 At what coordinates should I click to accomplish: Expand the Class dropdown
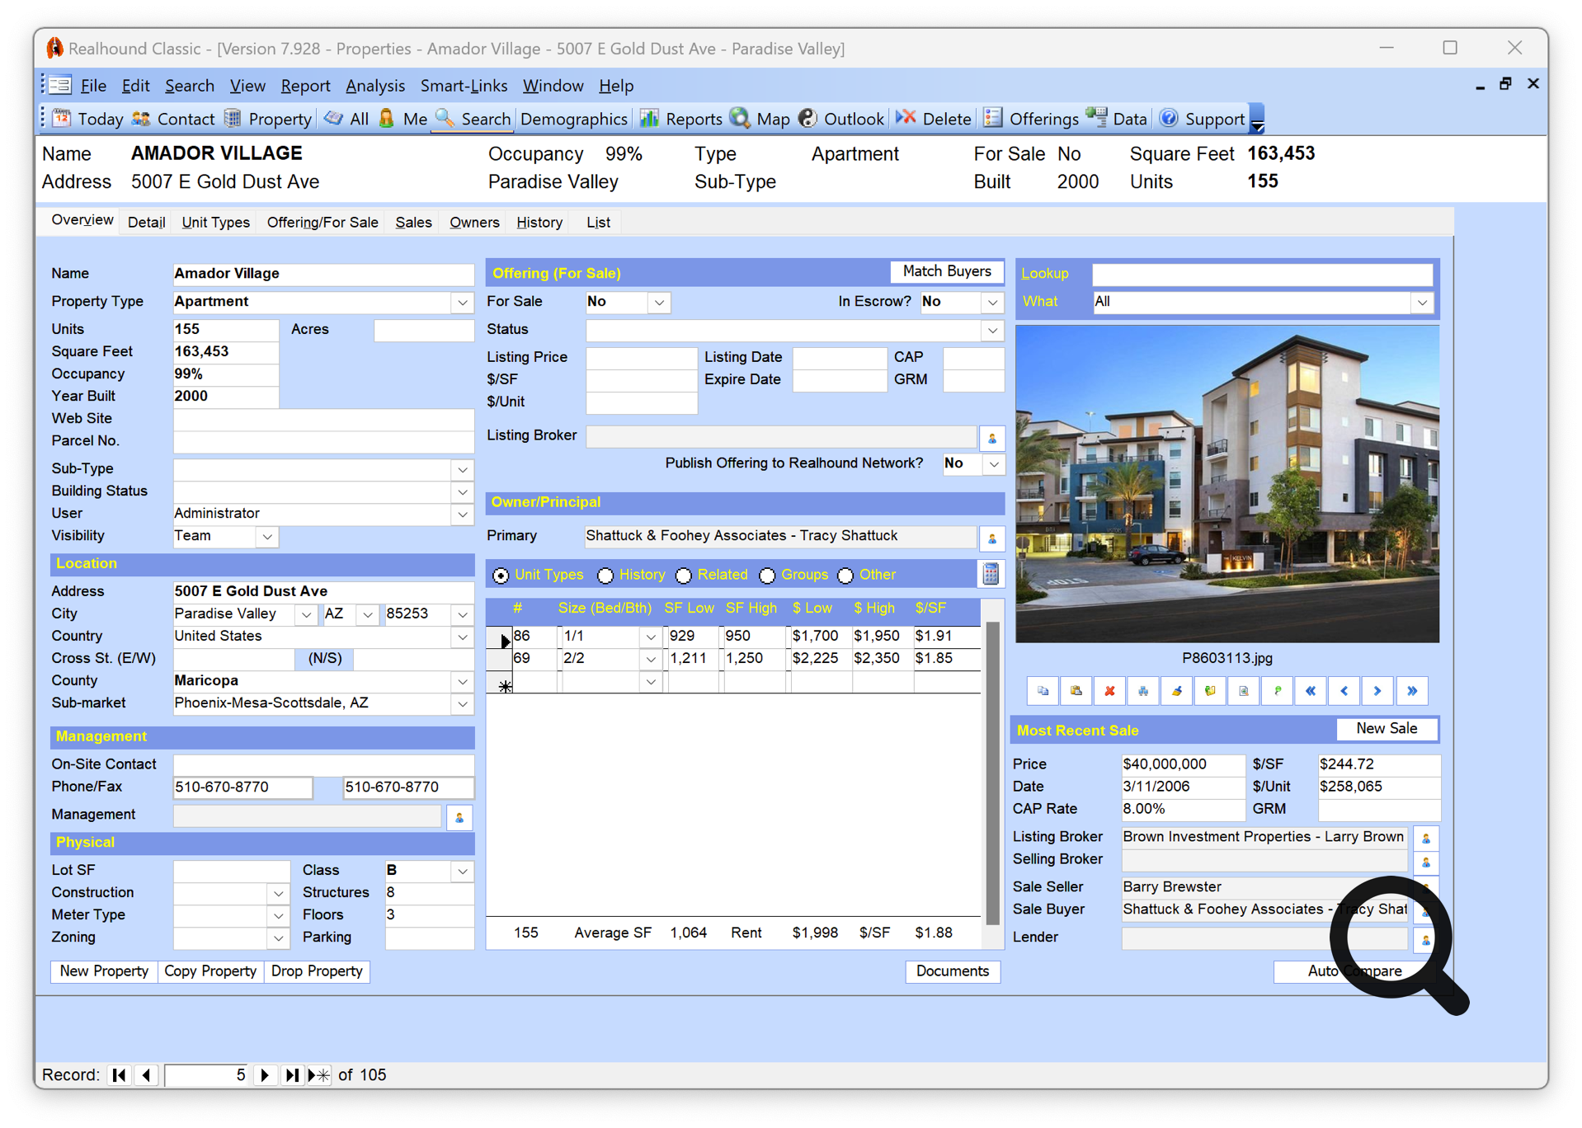click(463, 872)
